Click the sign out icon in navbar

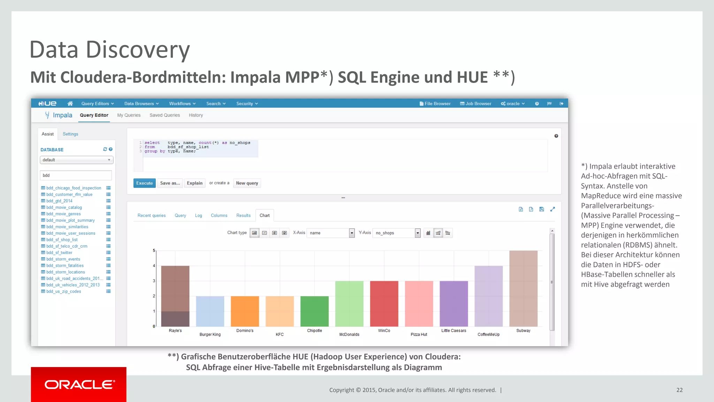561,104
